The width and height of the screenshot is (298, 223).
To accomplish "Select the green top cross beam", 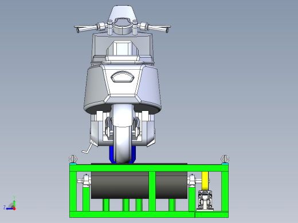I will pos(149,168).
